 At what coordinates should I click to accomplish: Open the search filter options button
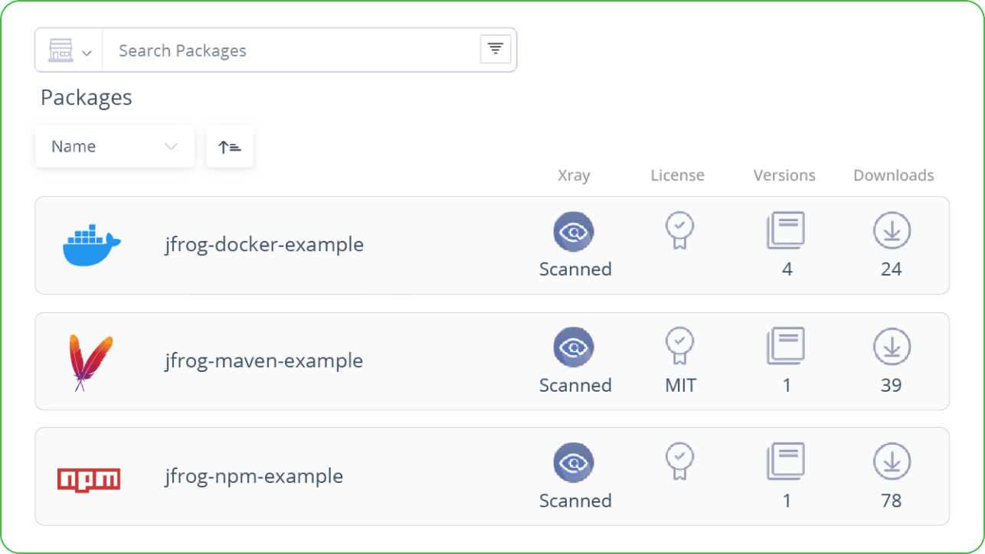(x=496, y=50)
